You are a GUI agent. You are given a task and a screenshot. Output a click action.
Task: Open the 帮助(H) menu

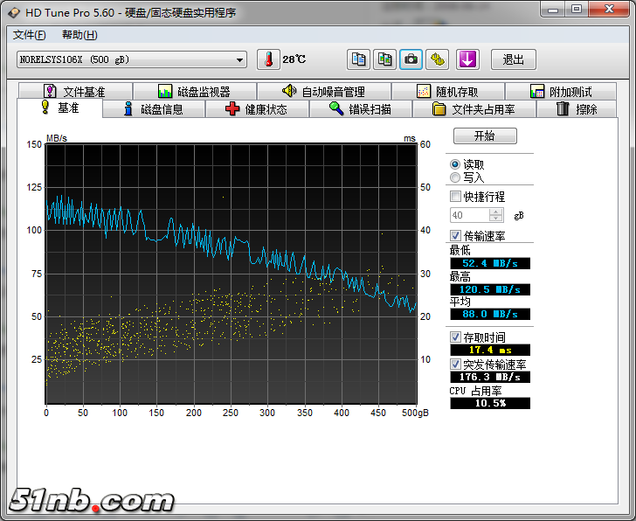point(79,35)
